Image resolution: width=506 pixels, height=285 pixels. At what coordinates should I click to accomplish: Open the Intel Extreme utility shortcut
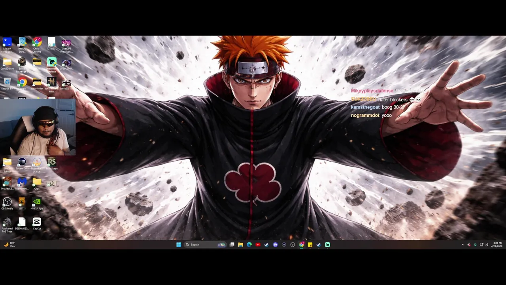pyautogui.click(x=22, y=45)
